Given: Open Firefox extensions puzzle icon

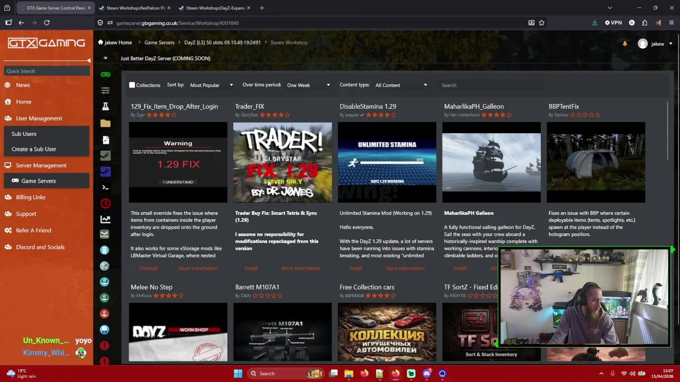Looking at the screenshot, I should point(644,23).
